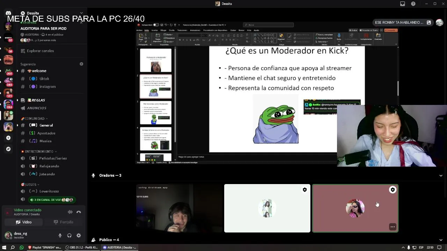Open more options on the pink speaker tile
The width and height of the screenshot is (447, 251).
tap(393, 227)
